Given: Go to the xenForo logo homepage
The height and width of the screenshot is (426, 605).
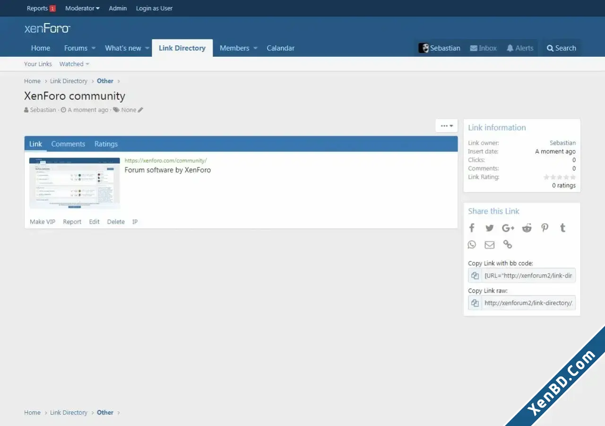Looking at the screenshot, I should pyautogui.click(x=47, y=28).
